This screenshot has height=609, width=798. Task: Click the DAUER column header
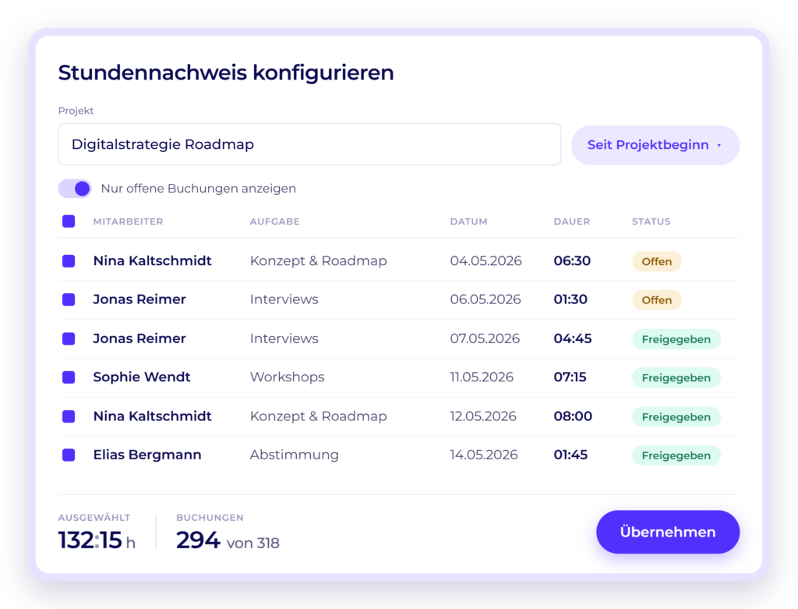[x=572, y=221]
